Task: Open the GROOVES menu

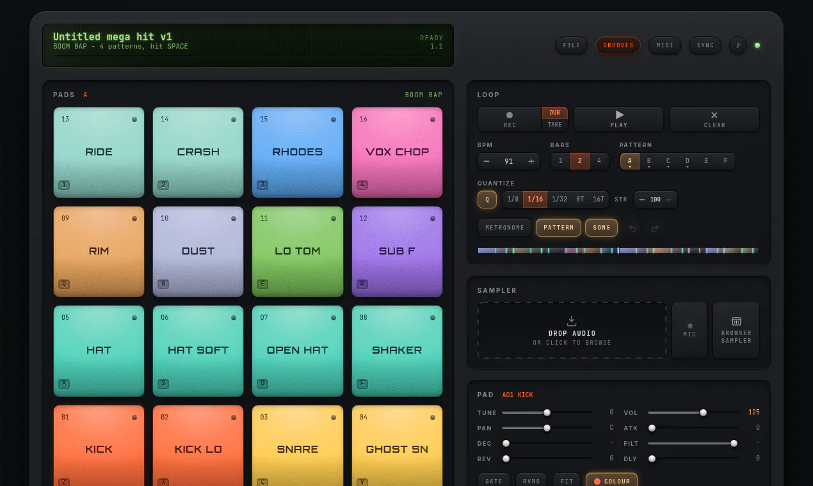Action: 618,45
